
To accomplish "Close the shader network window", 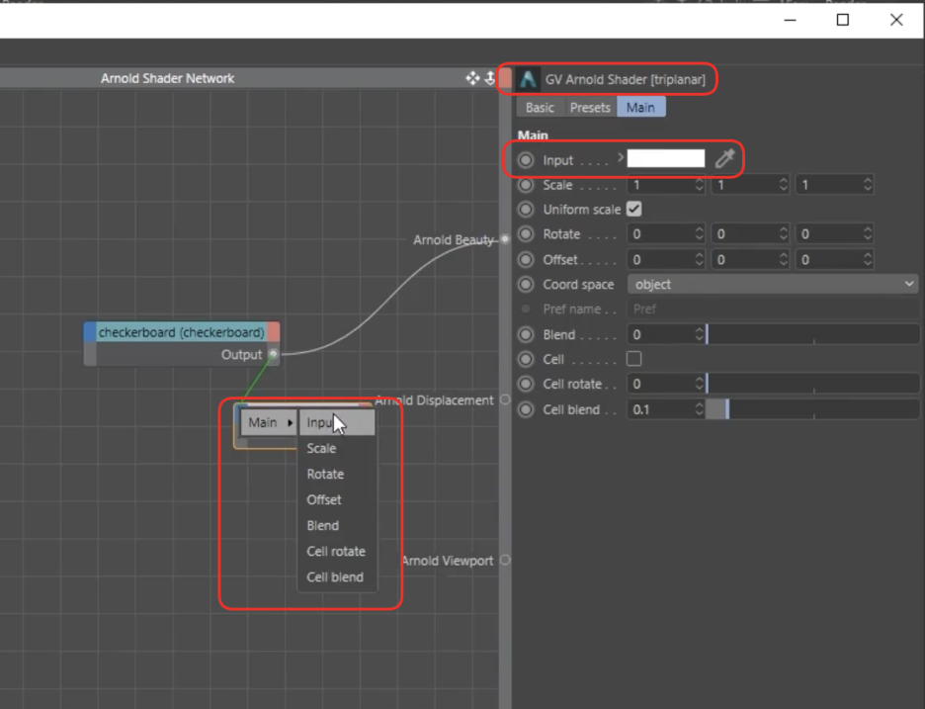I will coord(896,20).
